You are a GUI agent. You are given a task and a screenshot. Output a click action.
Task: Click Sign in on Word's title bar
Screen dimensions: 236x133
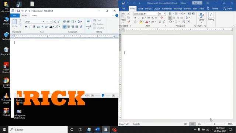click(197, 3)
